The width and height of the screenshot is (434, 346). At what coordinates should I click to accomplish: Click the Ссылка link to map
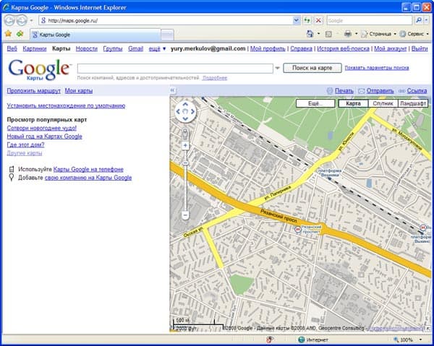click(x=417, y=90)
